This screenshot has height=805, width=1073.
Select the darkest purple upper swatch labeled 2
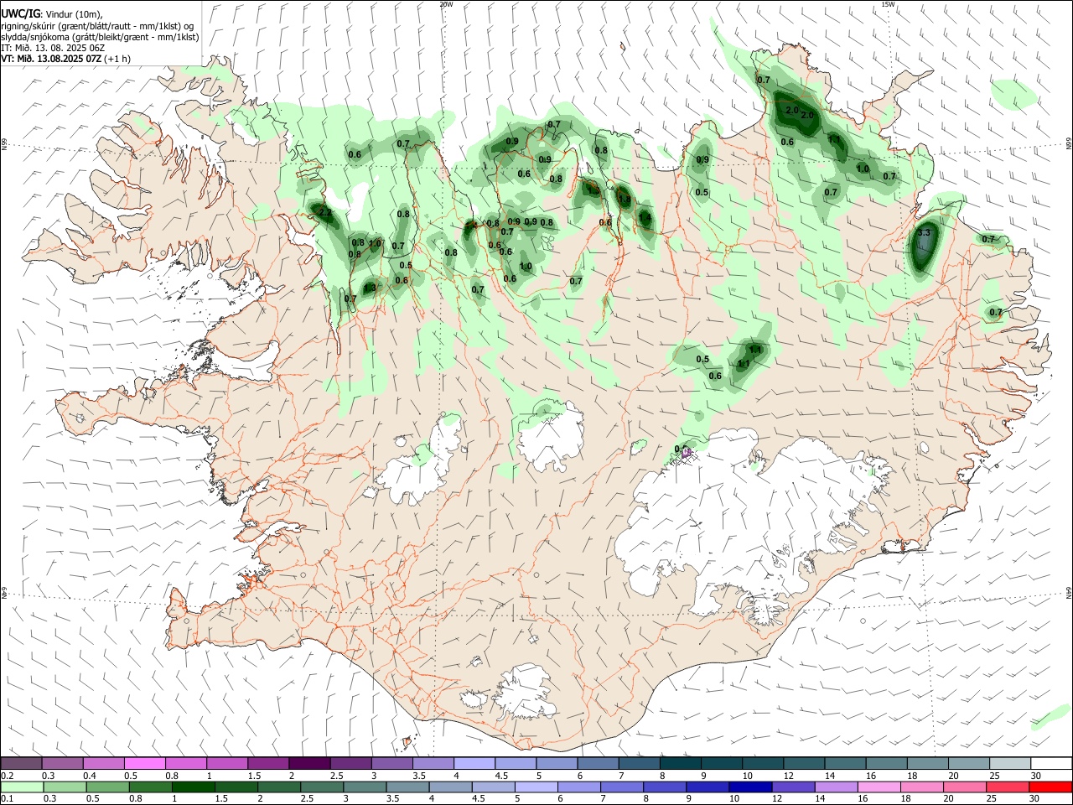(309, 764)
